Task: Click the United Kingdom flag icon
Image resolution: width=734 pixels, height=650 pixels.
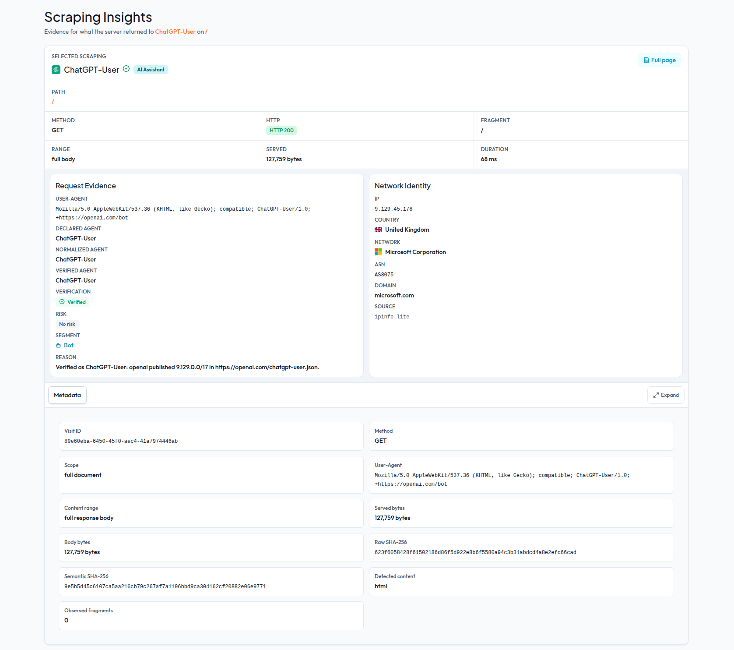Action: coord(378,230)
